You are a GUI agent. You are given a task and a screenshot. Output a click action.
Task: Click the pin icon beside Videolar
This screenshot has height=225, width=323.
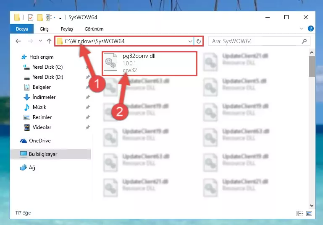87,127
